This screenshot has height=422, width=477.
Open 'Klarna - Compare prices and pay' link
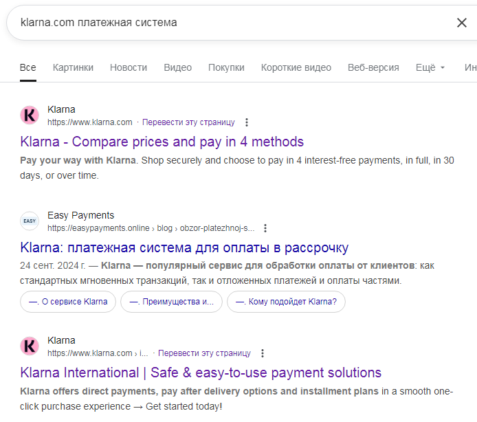162,142
